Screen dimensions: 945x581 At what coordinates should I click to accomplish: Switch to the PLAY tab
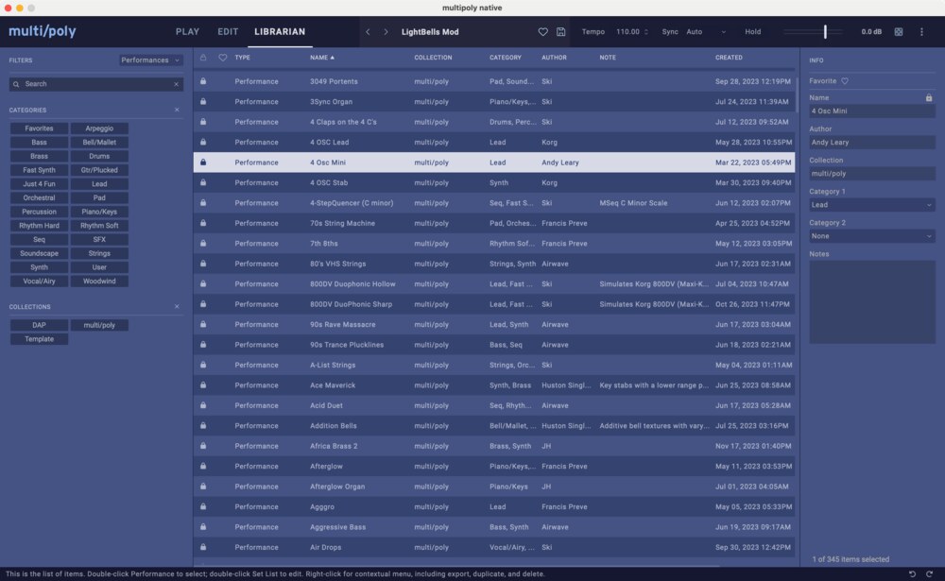coord(187,32)
